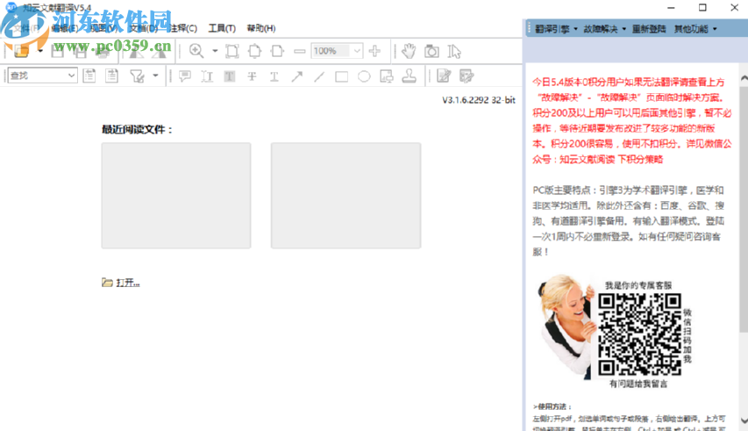Expand the open file dropdown arrow
The width and height of the screenshot is (748, 431).
pyautogui.click(x=40, y=51)
